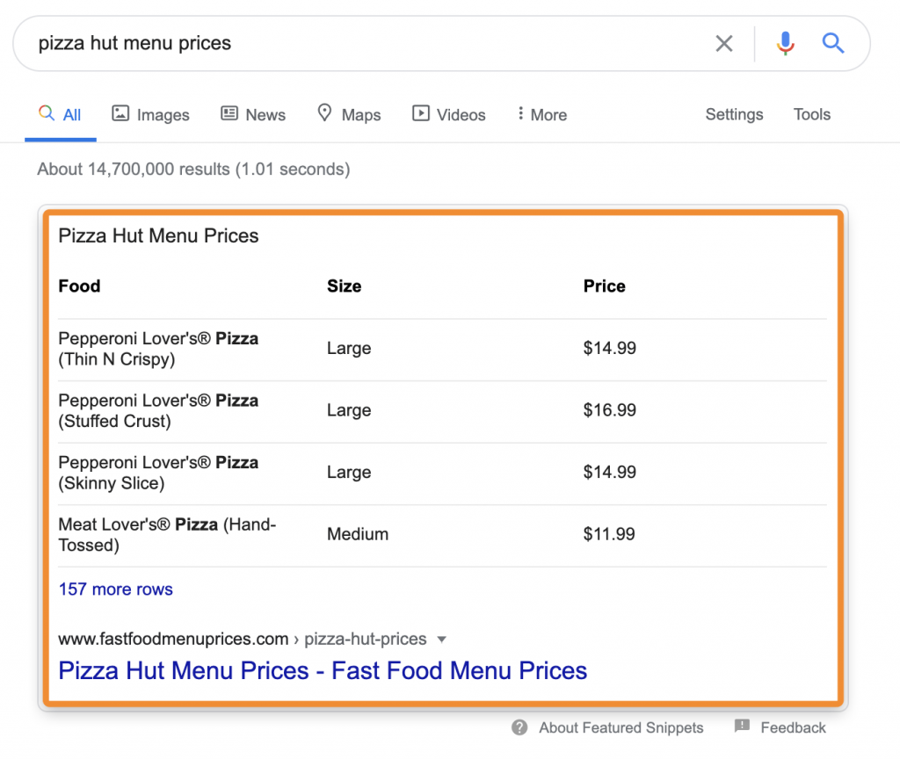Click the Maps pin icon
The height and width of the screenshot is (759, 900).
324,114
